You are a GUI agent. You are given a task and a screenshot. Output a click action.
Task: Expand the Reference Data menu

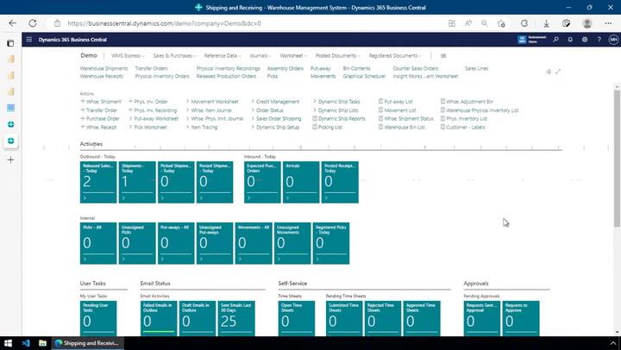coord(223,56)
